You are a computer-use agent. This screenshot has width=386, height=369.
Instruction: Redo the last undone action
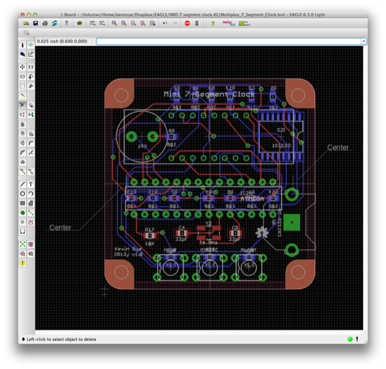174,24
